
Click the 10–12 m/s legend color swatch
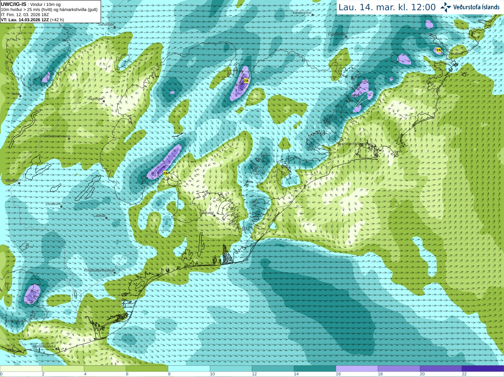pyautogui.click(x=231, y=368)
